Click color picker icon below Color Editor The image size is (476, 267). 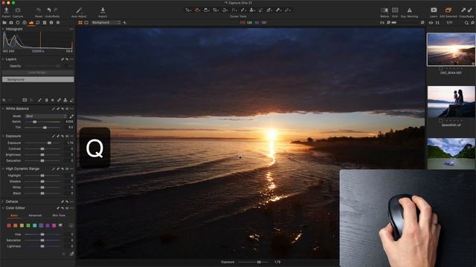(71, 254)
